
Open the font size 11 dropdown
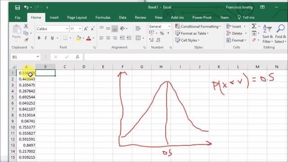tap(80, 29)
